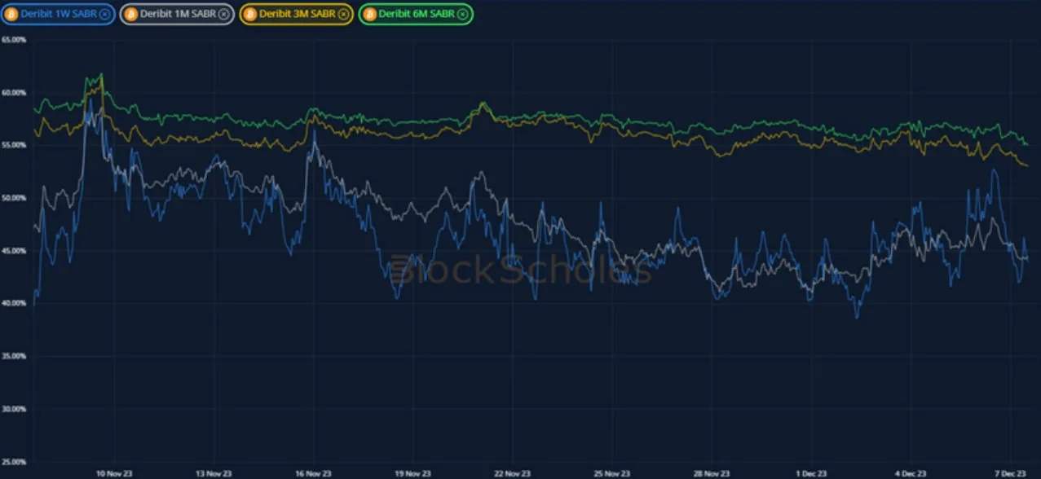Click the 45.00% y-axis label
Viewport: 1041px width, 479px height.
point(14,251)
